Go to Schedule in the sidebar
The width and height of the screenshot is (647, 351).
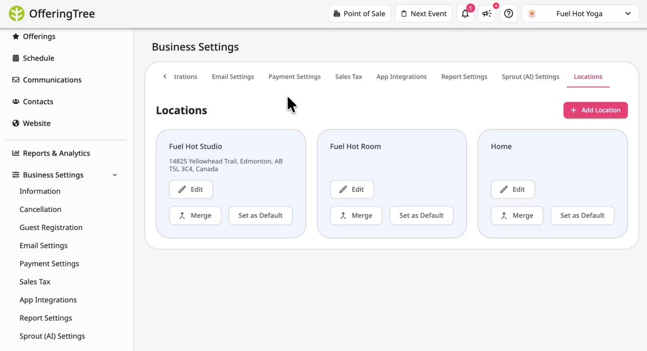pos(38,58)
